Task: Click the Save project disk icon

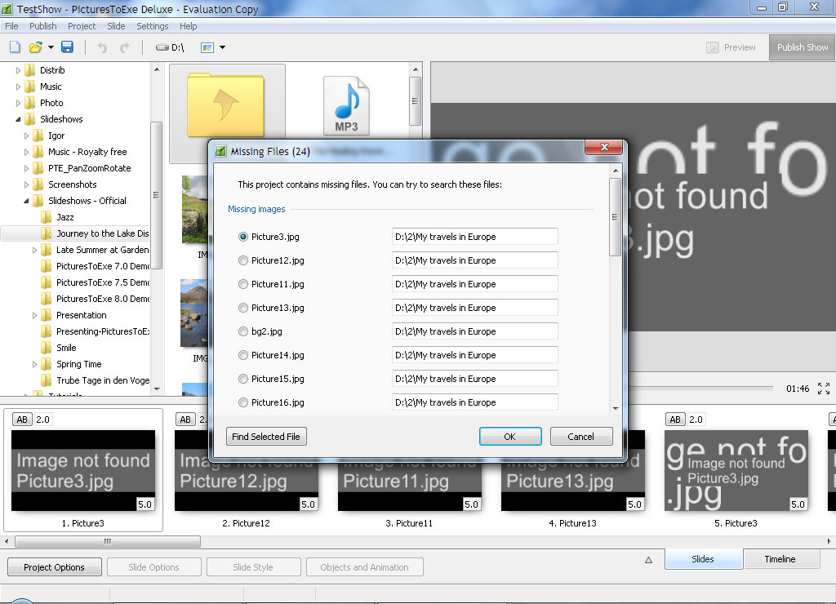Action: click(x=67, y=47)
